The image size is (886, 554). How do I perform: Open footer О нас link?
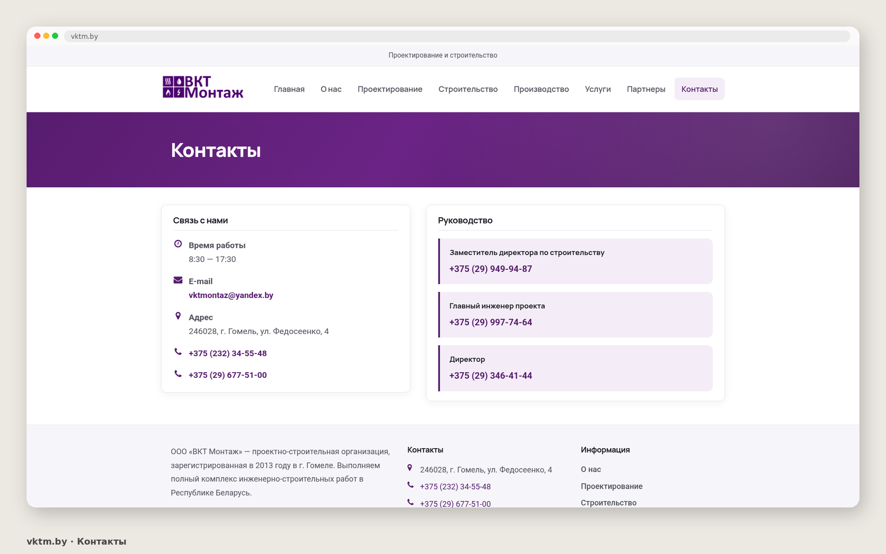coord(591,469)
